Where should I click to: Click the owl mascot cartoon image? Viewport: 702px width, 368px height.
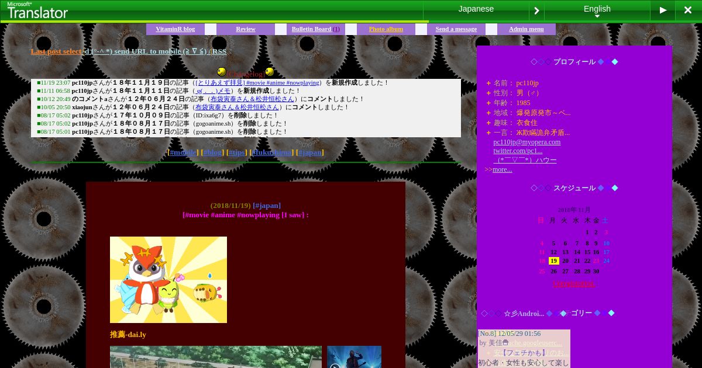point(168,280)
